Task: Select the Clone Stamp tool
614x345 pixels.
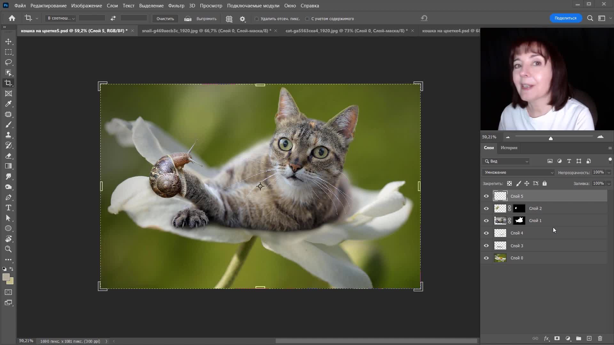Action: pos(9,135)
